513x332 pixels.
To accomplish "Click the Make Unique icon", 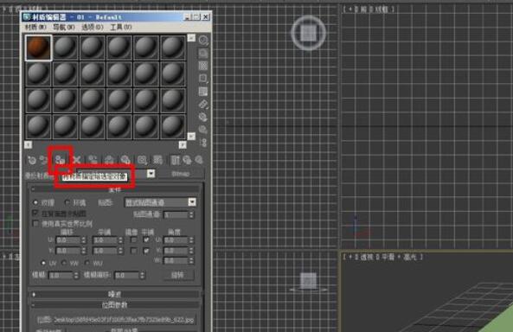I will click(109, 160).
